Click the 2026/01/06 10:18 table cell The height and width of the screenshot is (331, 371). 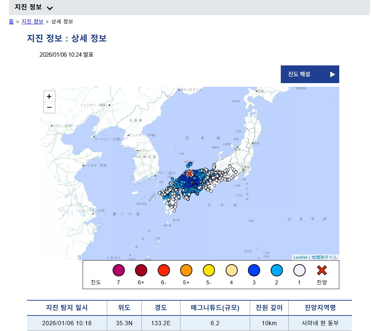67,323
